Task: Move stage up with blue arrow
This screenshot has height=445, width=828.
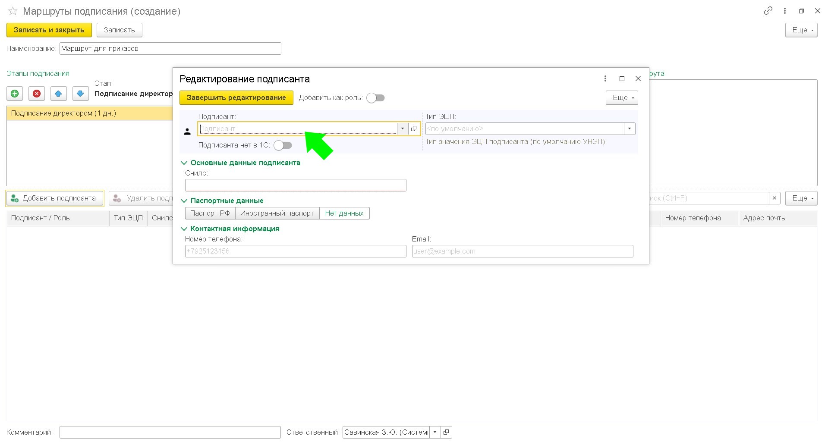Action: pyautogui.click(x=58, y=94)
